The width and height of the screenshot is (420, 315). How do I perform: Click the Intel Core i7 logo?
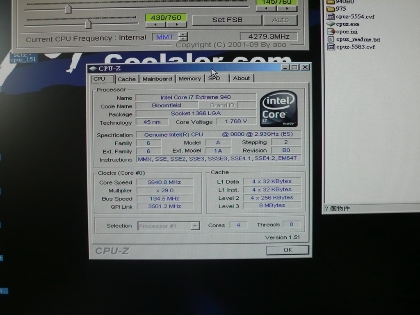[278, 108]
